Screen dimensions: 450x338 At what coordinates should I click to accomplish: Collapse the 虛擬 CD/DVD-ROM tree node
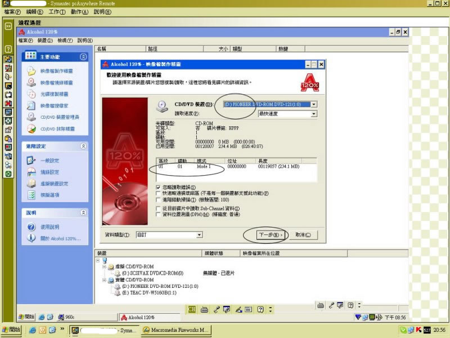tap(104, 266)
